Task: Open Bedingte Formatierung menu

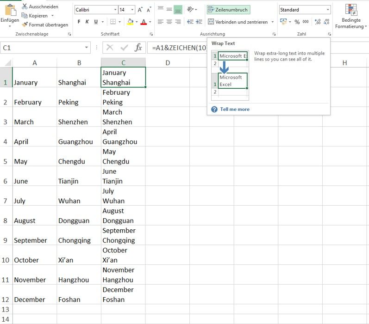Action: 351,17
